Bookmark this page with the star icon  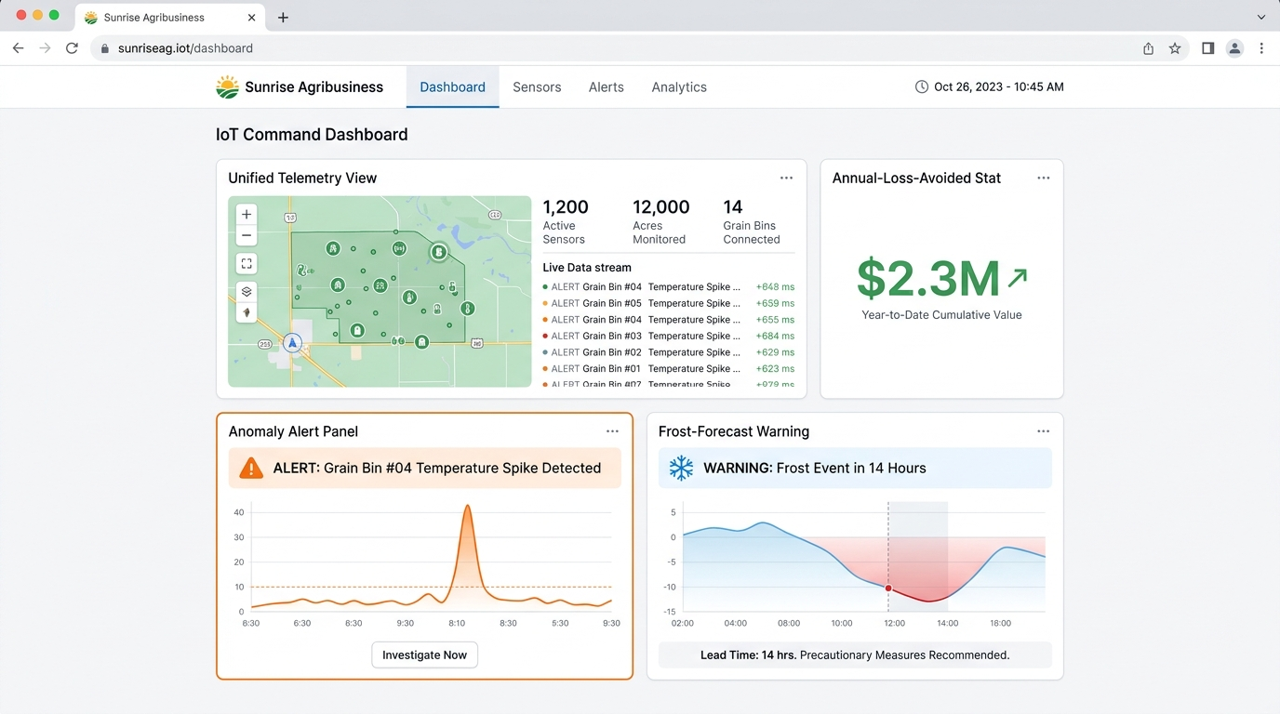pos(1175,48)
